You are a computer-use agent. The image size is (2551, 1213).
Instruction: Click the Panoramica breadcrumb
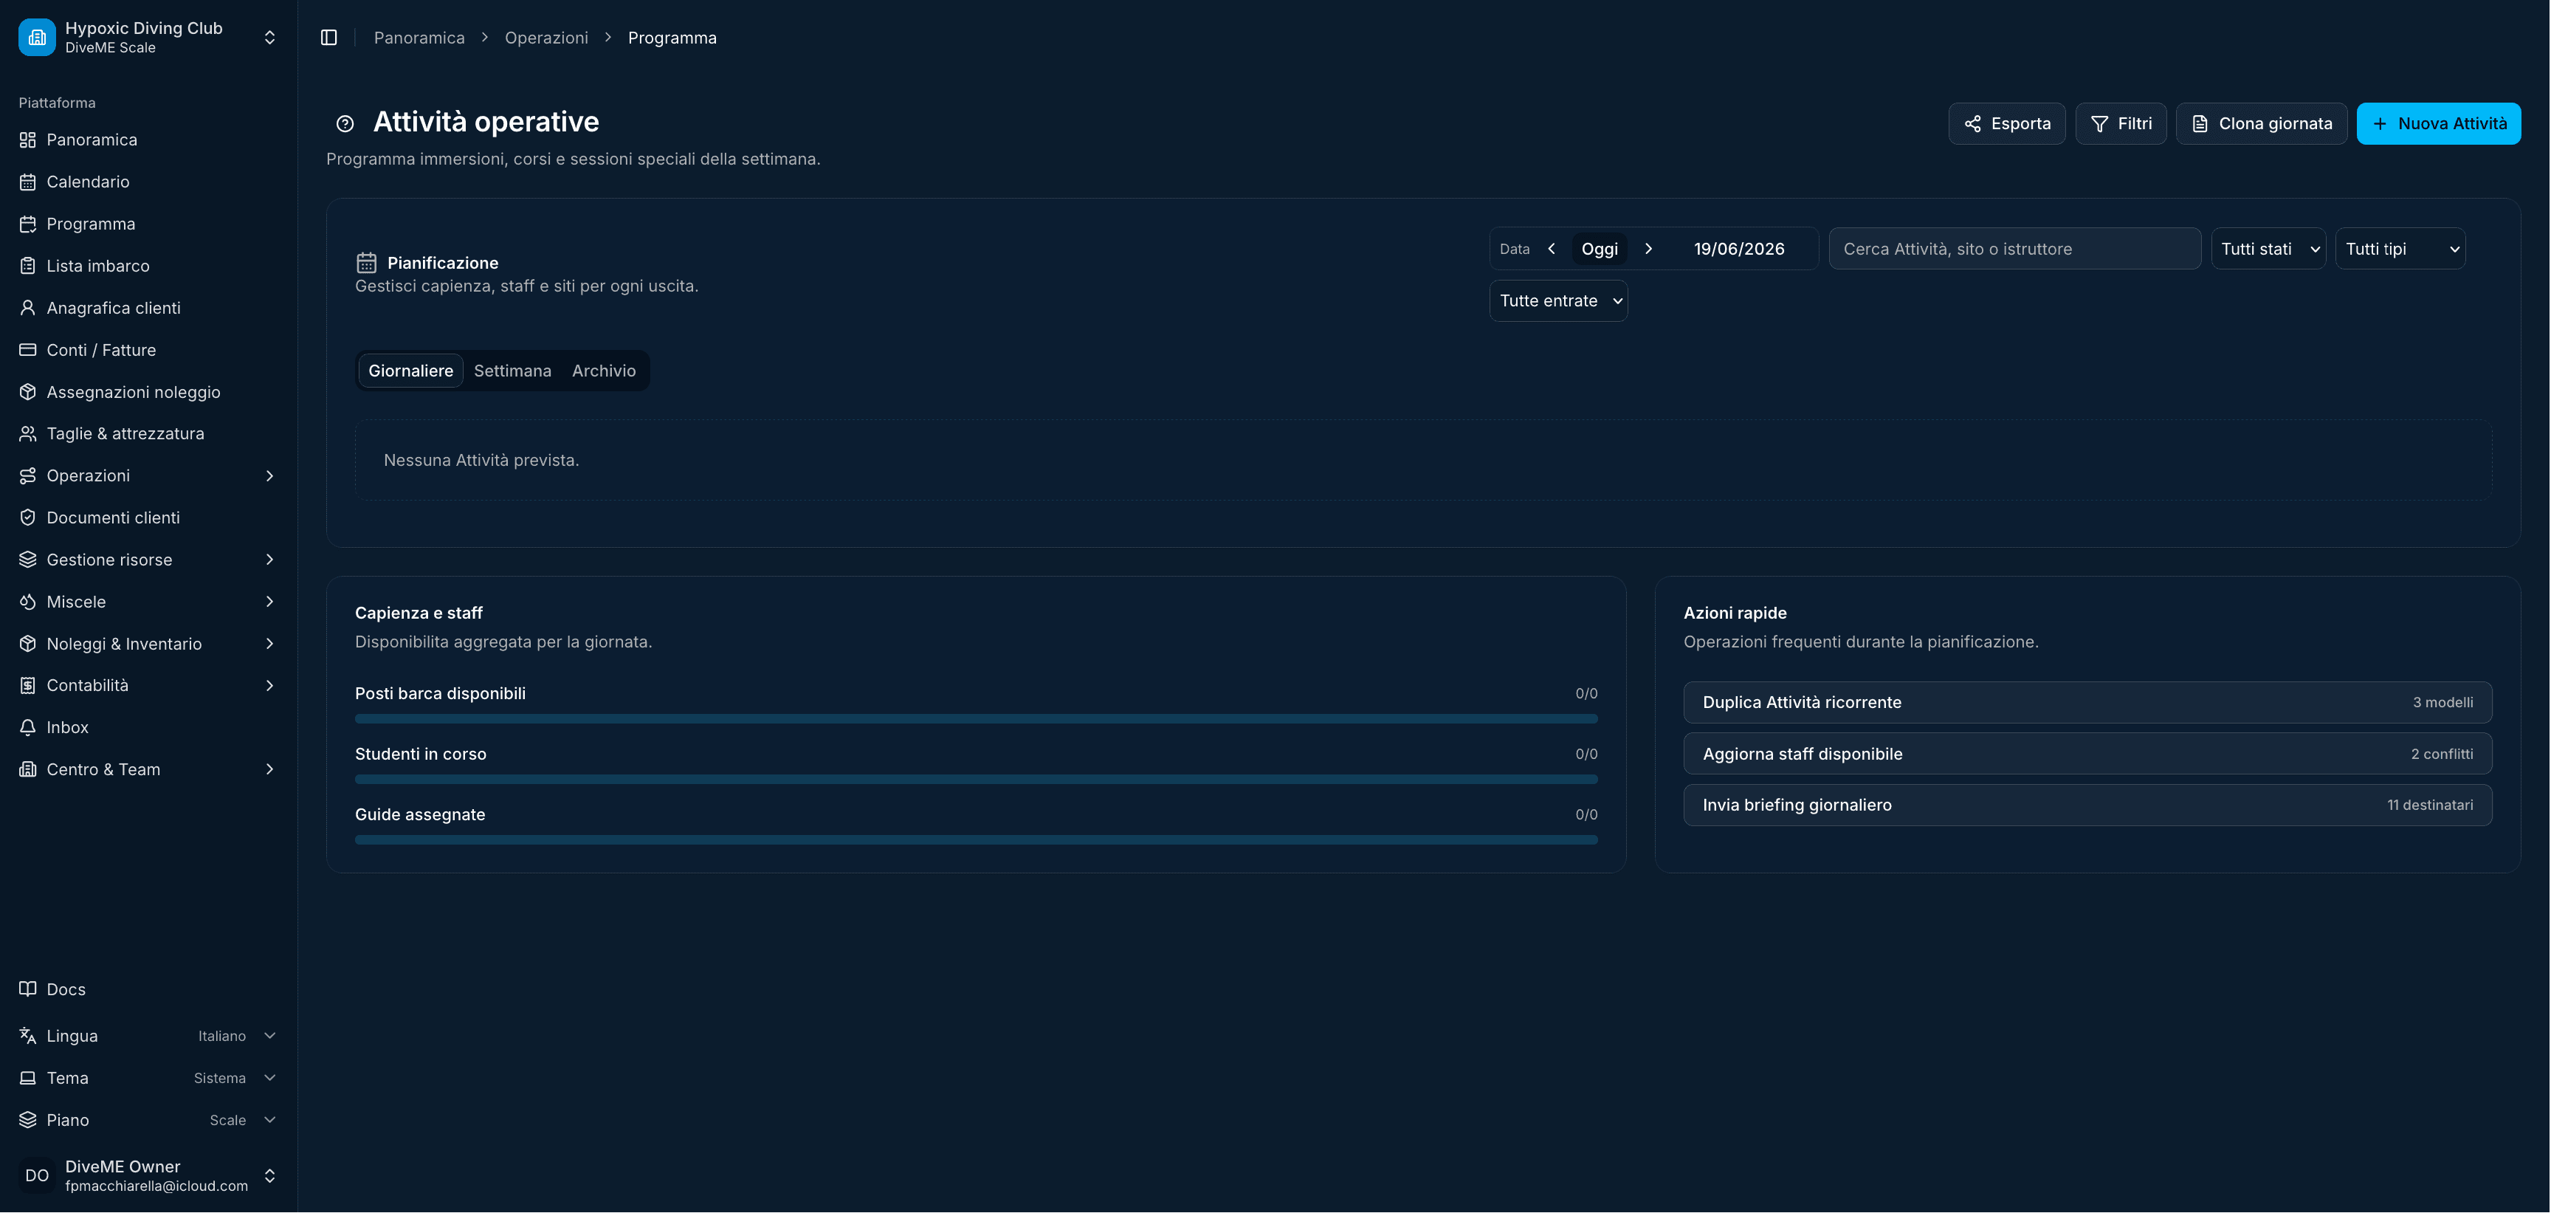pyautogui.click(x=419, y=38)
